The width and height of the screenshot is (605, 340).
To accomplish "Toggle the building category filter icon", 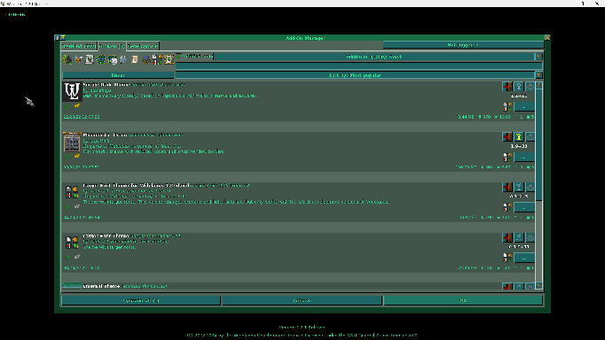I will click(x=146, y=59).
